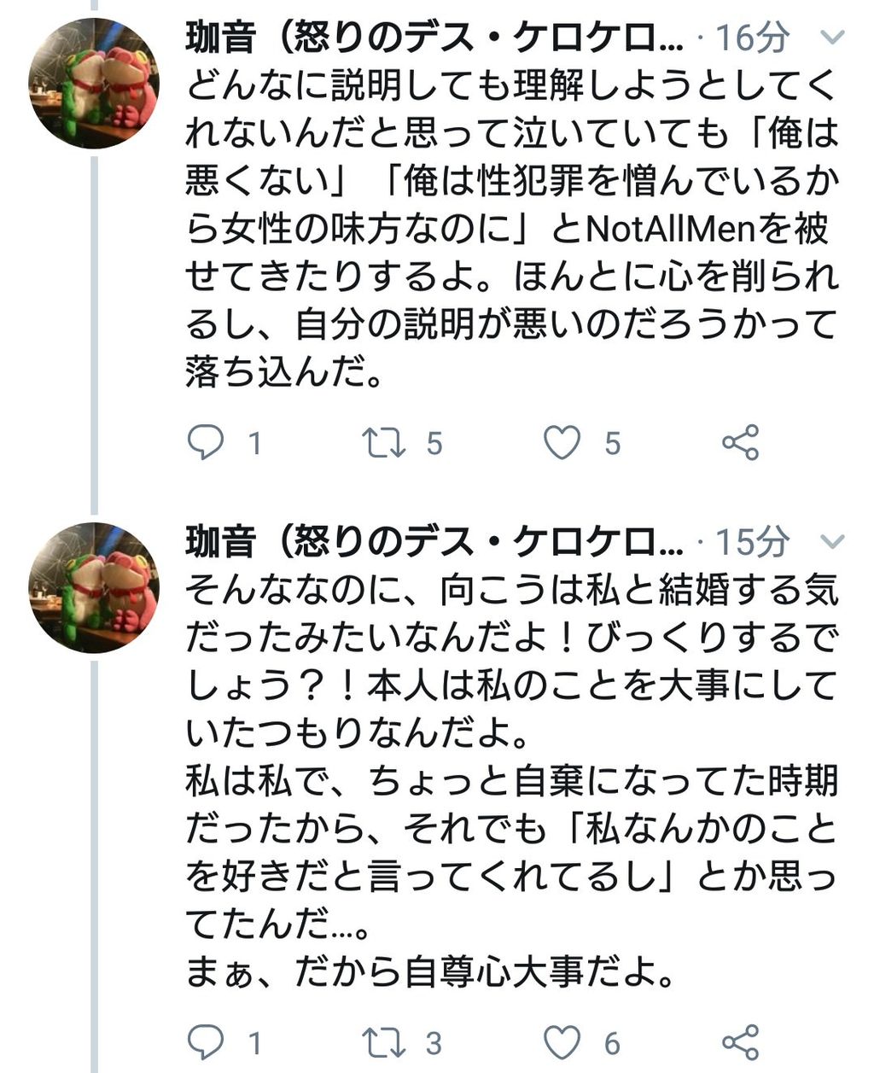Retweet the 16分 tweet
This screenshot has height=1073, width=874.
(383, 442)
